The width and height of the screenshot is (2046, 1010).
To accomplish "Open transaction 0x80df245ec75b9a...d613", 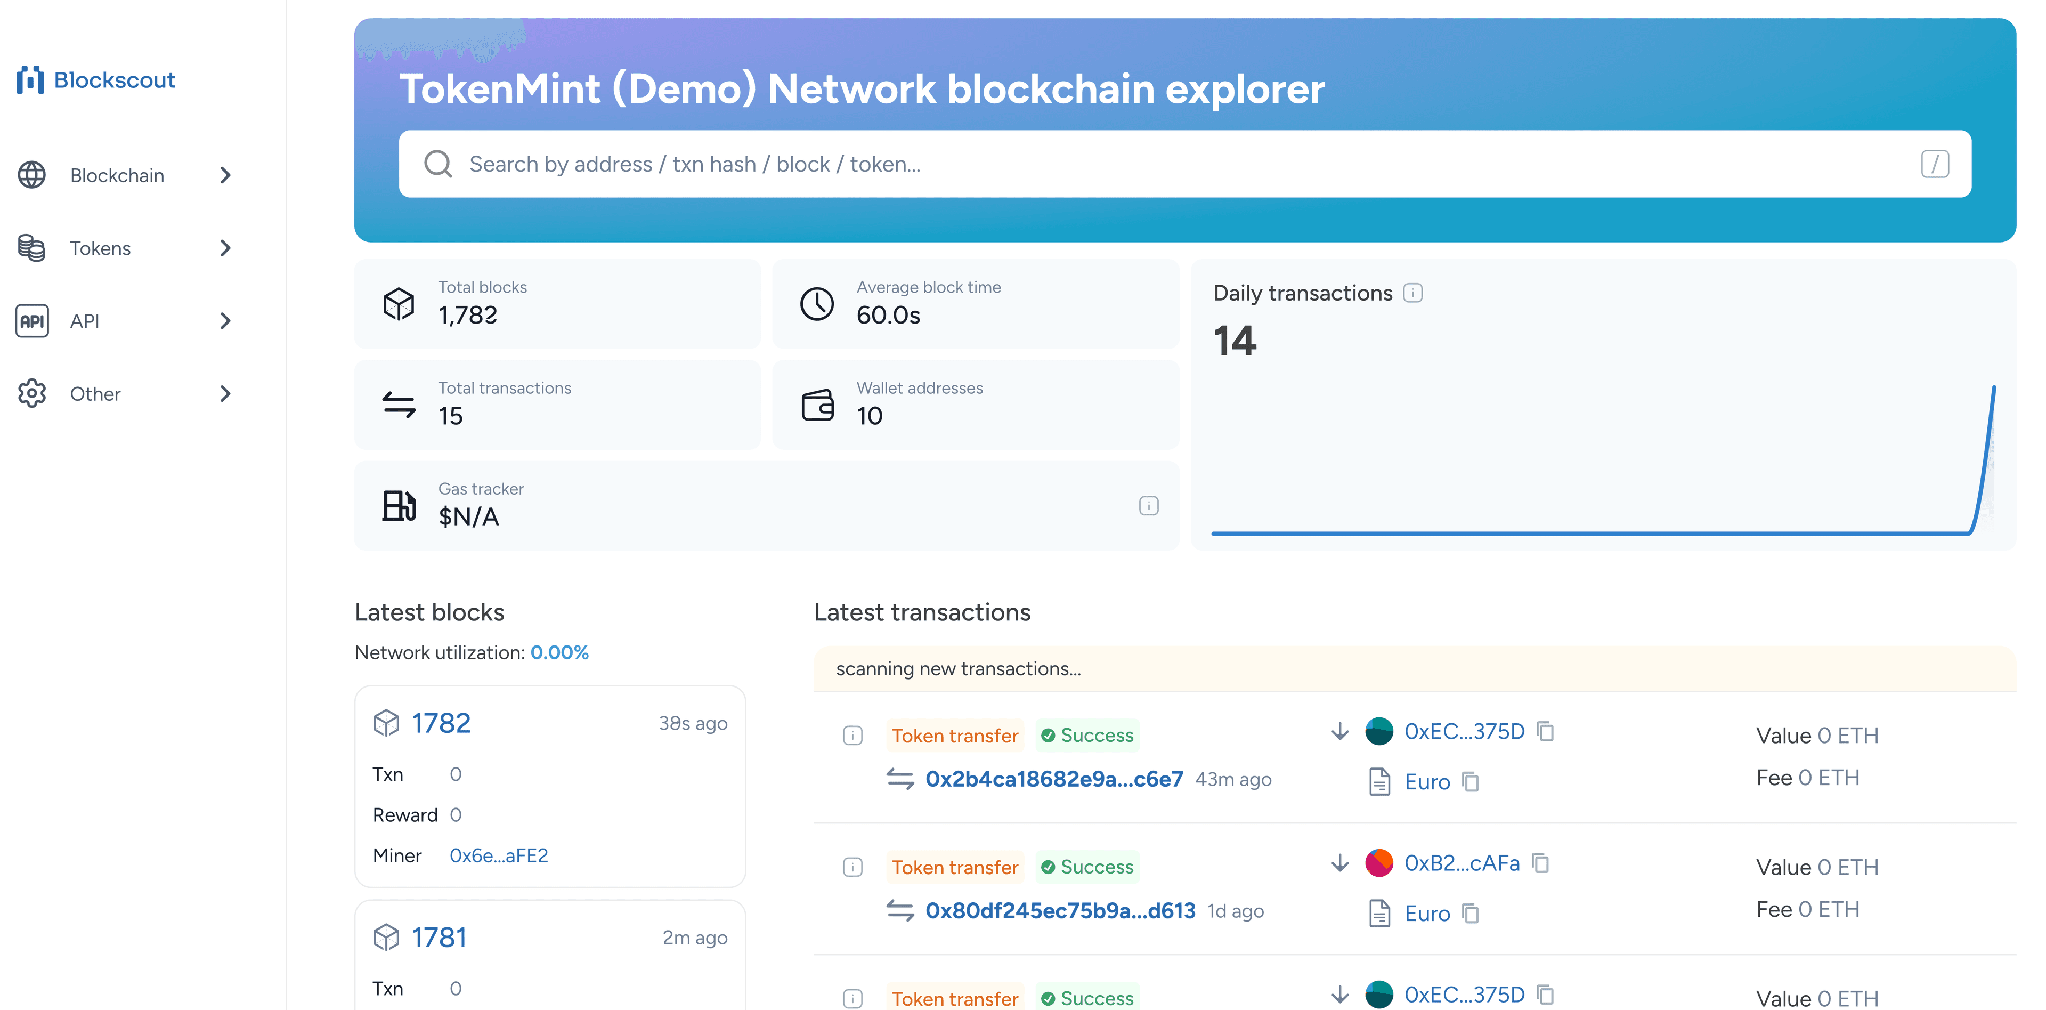I will point(1060,911).
